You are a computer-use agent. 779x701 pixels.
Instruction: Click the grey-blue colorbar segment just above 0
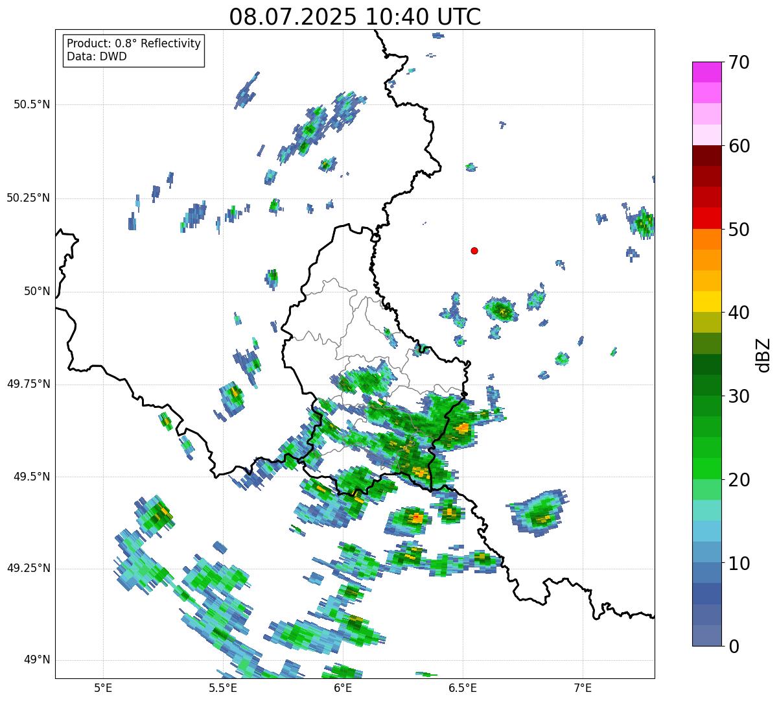(706, 636)
